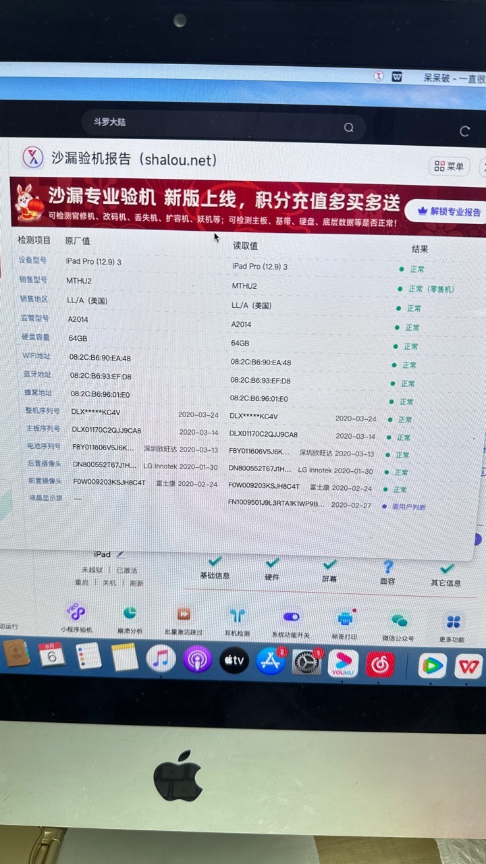Open Calendar from the Dock
Image resolution: width=486 pixels, height=864 pixels.
(x=51, y=655)
